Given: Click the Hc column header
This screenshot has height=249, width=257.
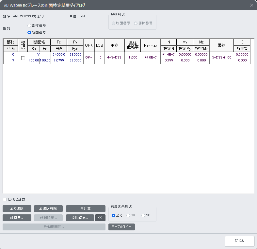Looking at the screenshot, I should click(x=45, y=49).
